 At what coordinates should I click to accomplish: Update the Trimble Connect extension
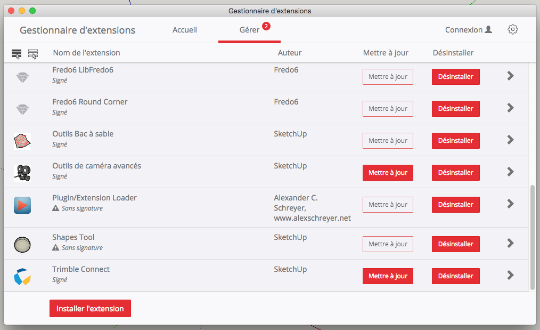388,276
